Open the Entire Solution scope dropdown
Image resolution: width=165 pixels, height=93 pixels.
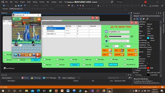(19, 78)
